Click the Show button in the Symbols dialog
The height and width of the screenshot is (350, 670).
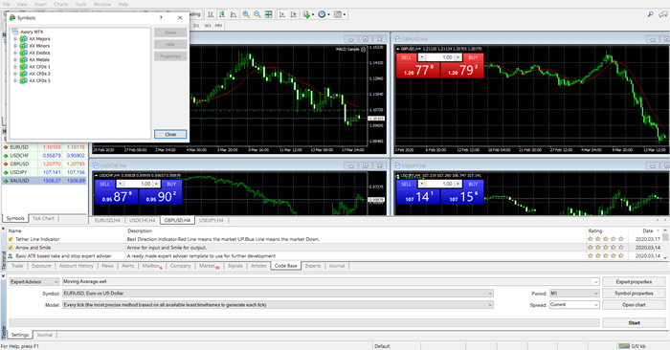click(x=170, y=33)
